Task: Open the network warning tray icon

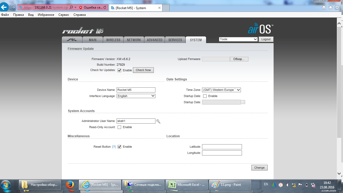Action: click(294, 185)
